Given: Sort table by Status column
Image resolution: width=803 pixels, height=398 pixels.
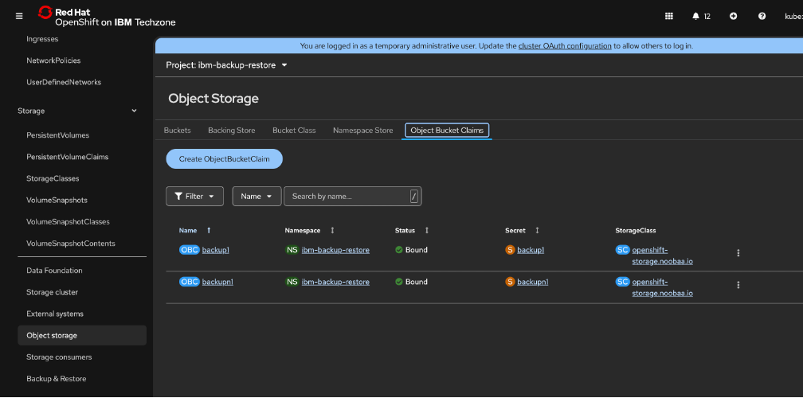Looking at the screenshot, I should tap(426, 230).
